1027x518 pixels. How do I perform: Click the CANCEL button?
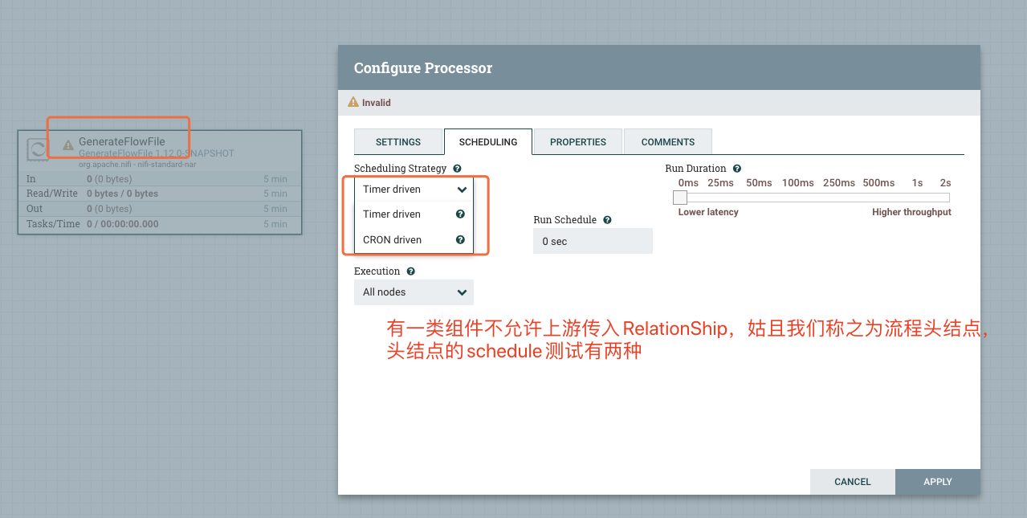tap(853, 482)
